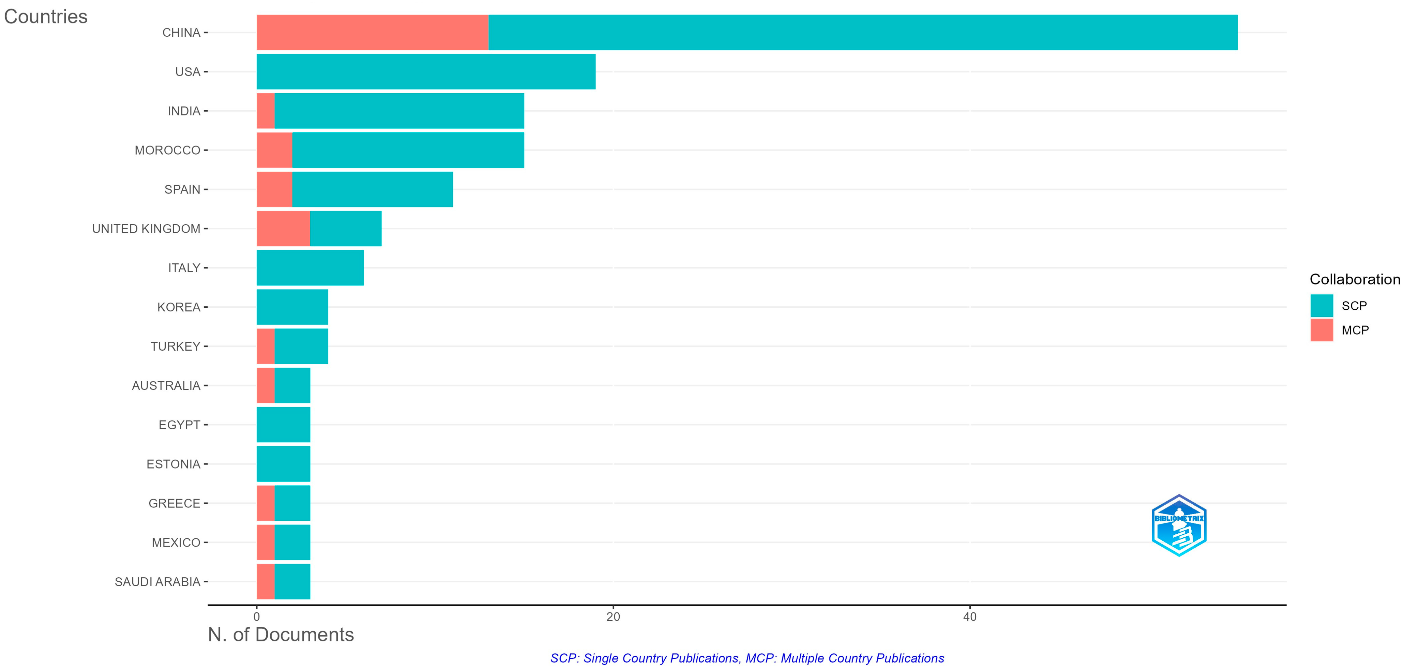Click the Estonia bar

(x=283, y=464)
